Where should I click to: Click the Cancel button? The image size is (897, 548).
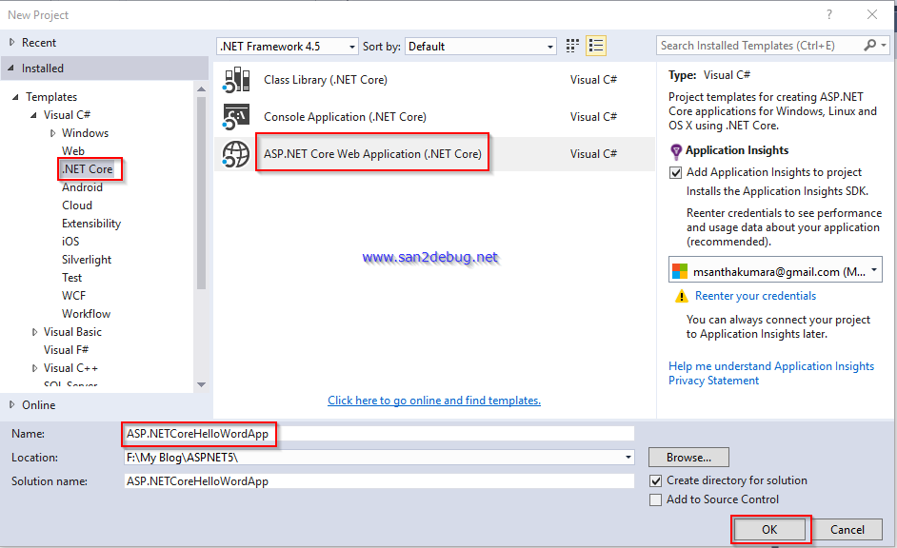click(x=847, y=530)
